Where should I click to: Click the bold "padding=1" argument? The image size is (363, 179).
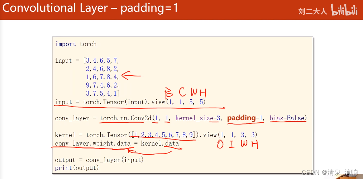(245, 118)
